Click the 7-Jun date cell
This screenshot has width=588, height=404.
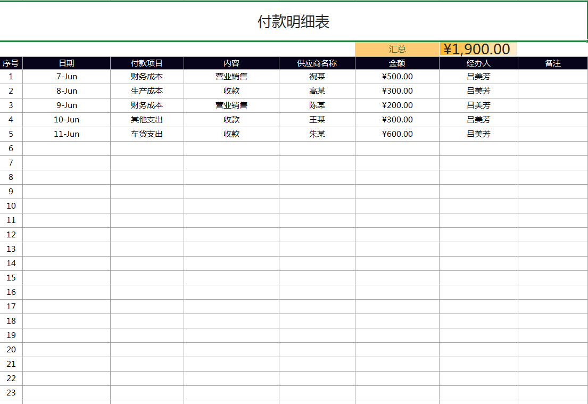67,76
